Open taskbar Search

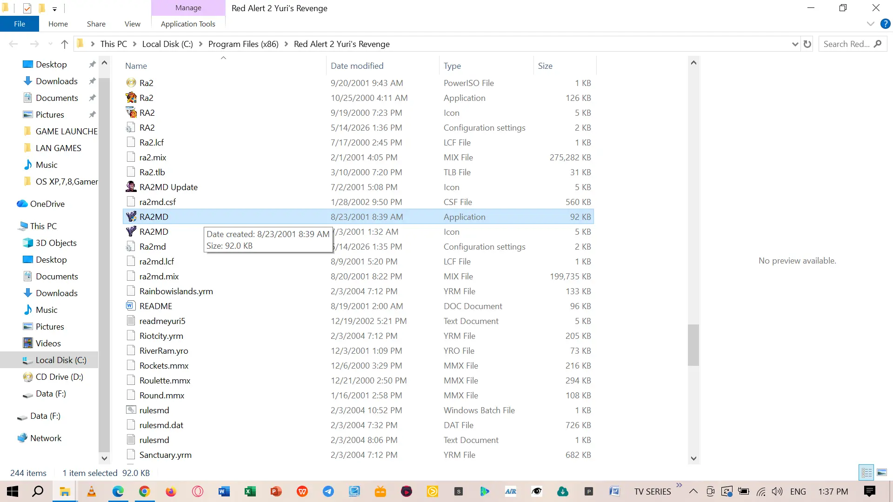pos(38,491)
